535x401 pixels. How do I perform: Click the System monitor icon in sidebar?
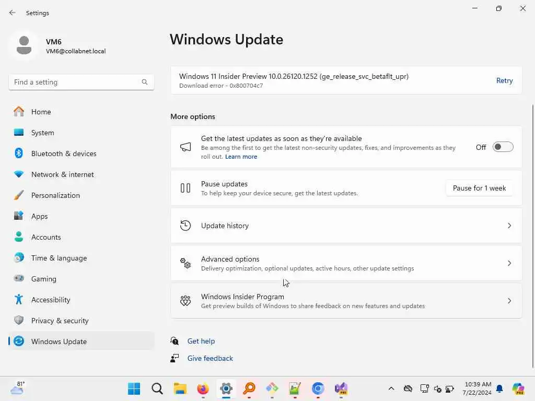coord(19,132)
